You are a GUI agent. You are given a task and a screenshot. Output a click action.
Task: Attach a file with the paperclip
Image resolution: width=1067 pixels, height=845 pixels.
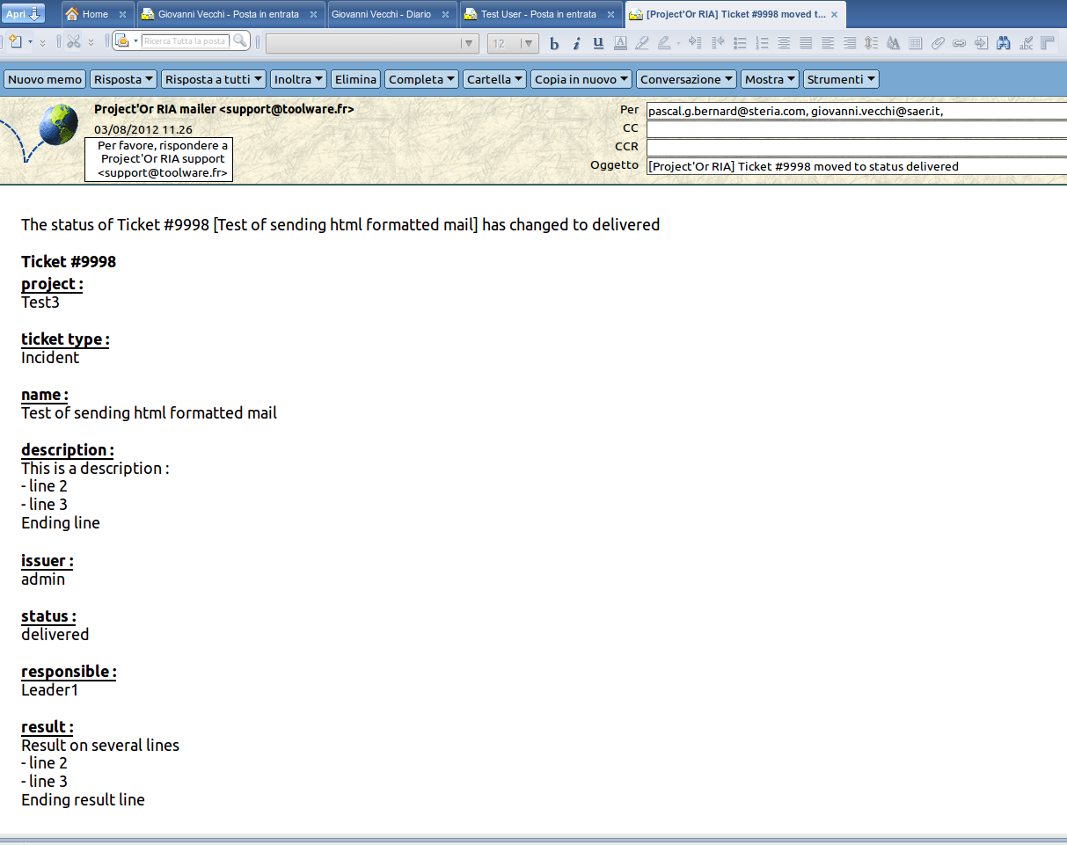937,43
